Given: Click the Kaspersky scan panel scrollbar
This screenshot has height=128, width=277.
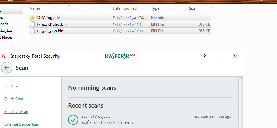Looking at the screenshot, I should pos(240,103).
